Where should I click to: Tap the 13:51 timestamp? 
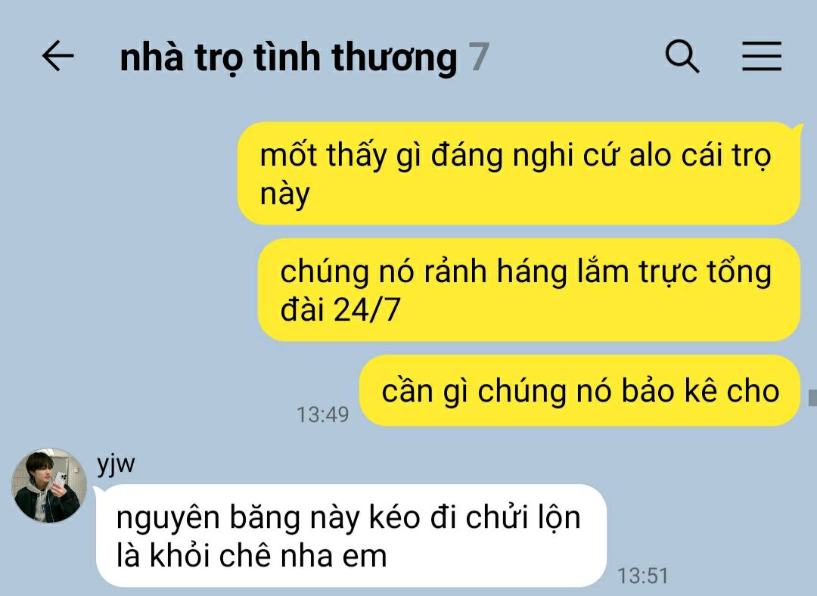tap(642, 576)
